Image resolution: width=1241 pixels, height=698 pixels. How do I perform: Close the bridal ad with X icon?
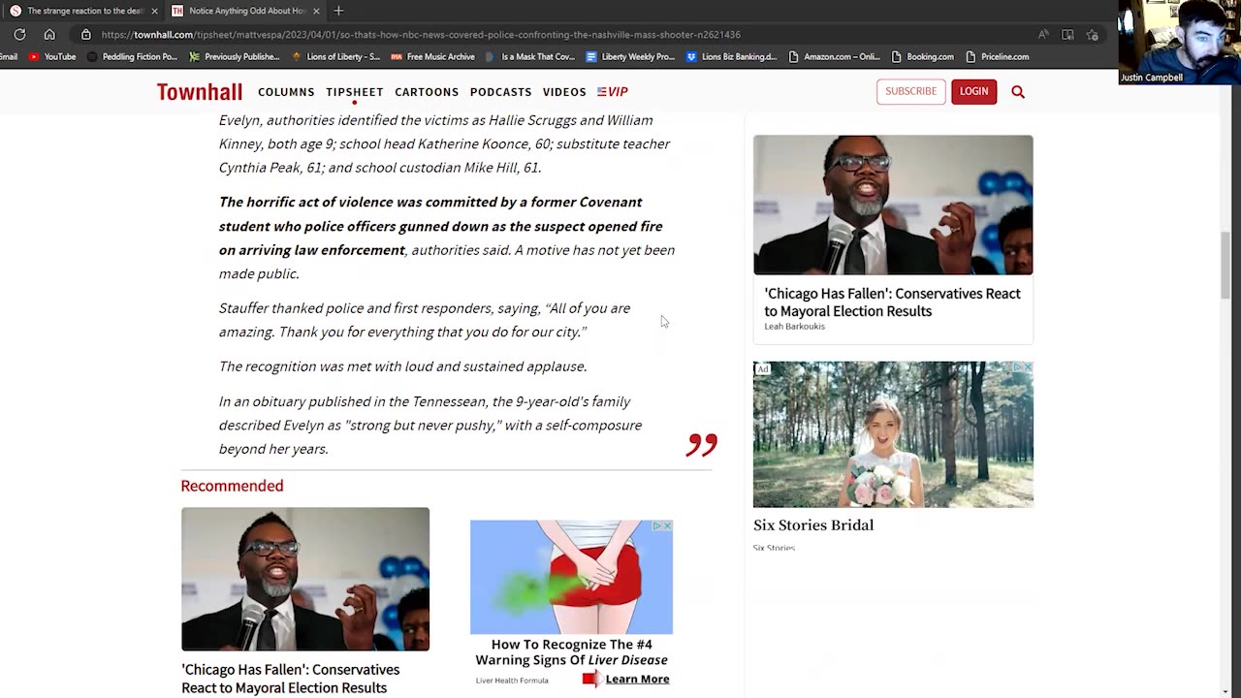(x=1028, y=367)
